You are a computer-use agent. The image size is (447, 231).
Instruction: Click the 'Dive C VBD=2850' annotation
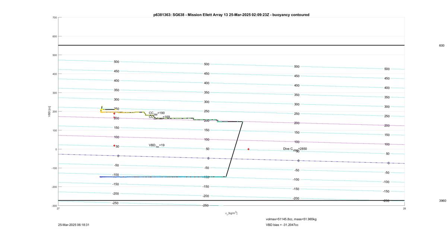[x=295, y=149]
